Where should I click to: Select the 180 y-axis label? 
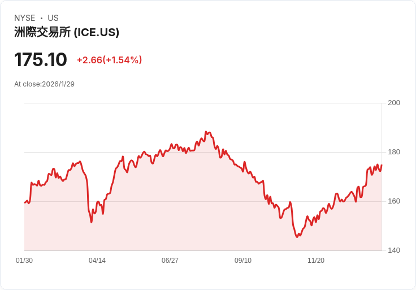pyautogui.click(x=394, y=152)
